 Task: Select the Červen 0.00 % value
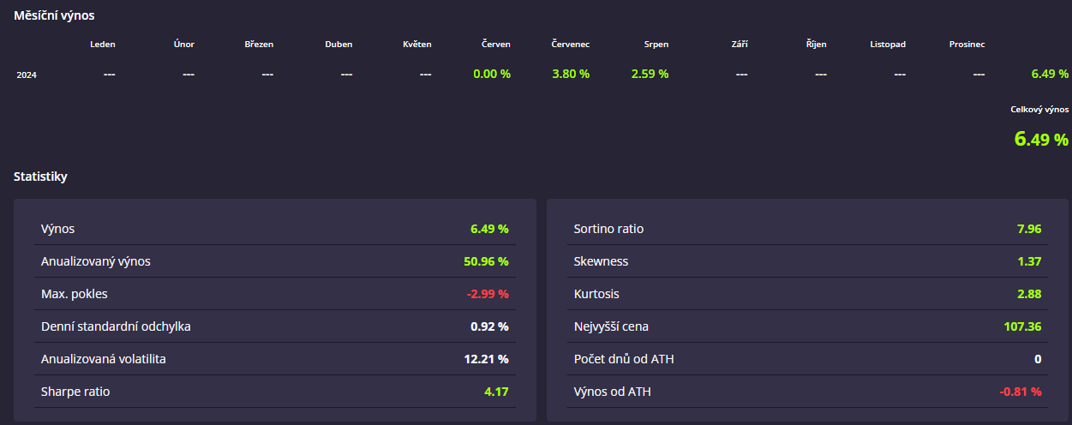point(492,74)
